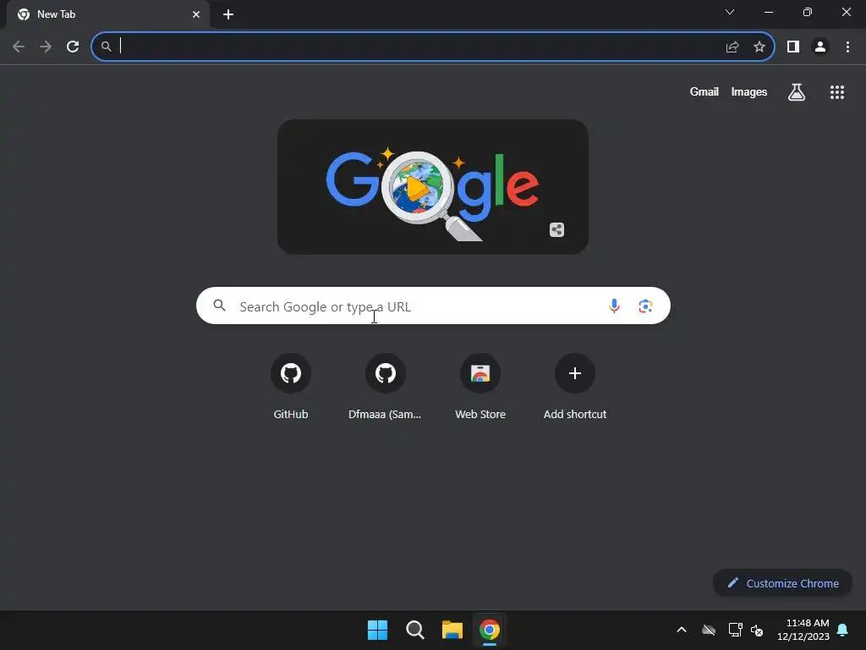866x650 pixels.
Task: Click Customize Chrome button
Action: click(782, 583)
